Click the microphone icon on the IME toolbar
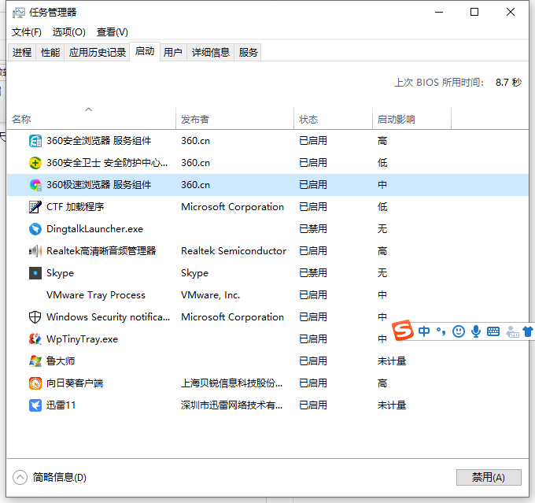Image resolution: width=535 pixels, height=503 pixels. point(476,331)
